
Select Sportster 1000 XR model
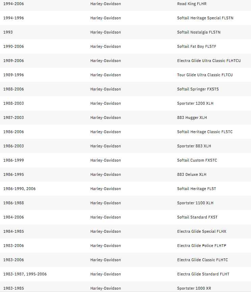pos(194,288)
